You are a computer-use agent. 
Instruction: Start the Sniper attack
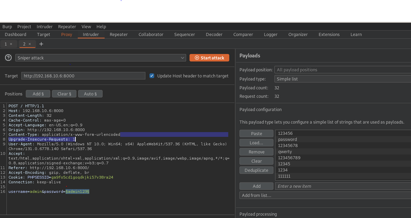209,58
